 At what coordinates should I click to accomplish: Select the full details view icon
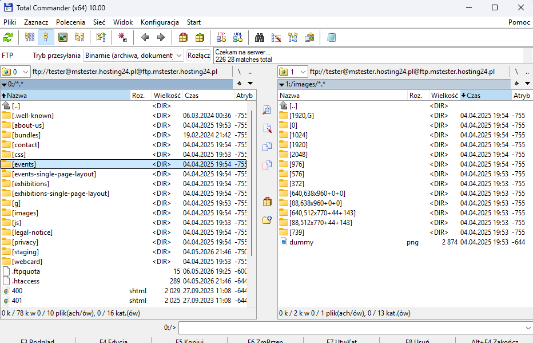click(46, 37)
